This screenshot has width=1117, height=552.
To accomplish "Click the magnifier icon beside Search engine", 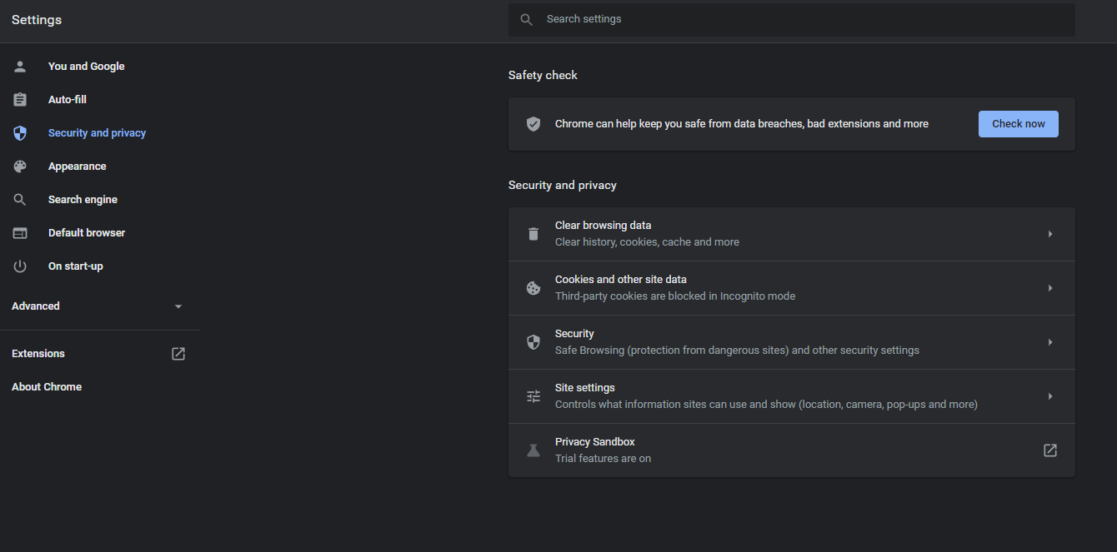I will tap(20, 200).
